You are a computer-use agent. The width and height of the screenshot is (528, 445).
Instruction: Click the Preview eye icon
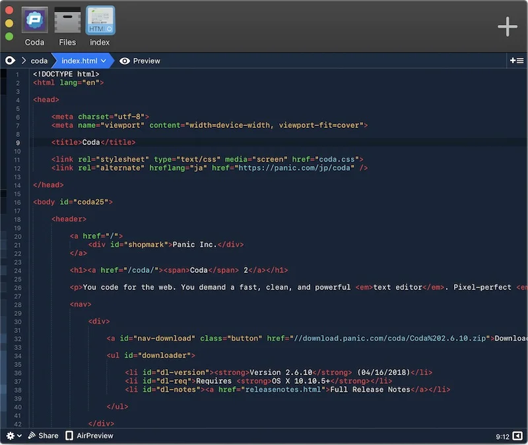(x=125, y=61)
